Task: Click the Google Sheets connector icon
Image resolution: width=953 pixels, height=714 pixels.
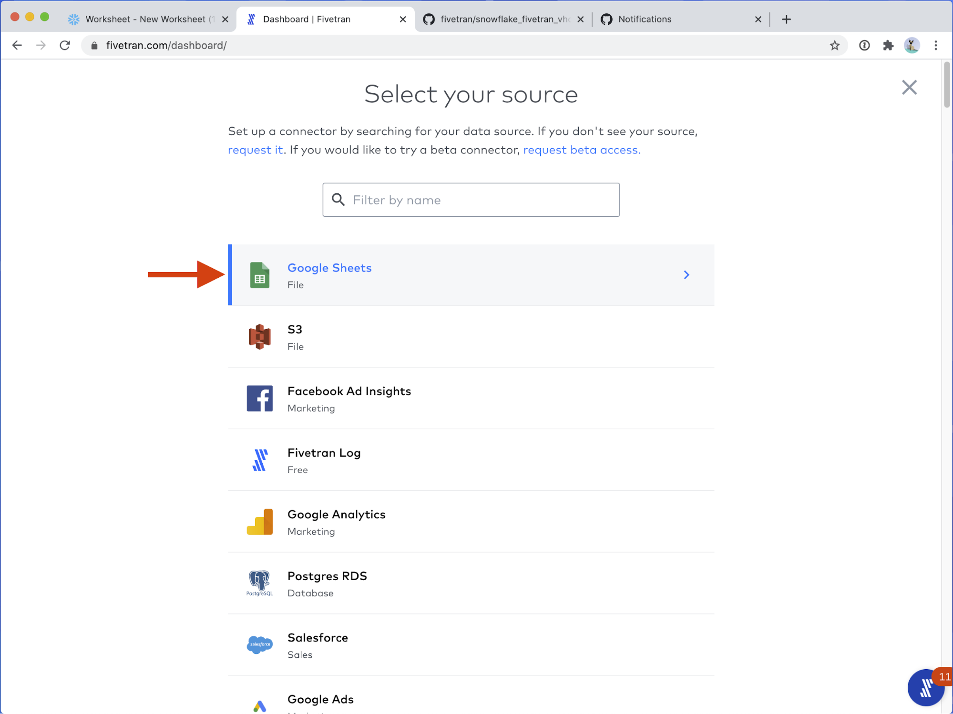Action: pyautogui.click(x=260, y=275)
